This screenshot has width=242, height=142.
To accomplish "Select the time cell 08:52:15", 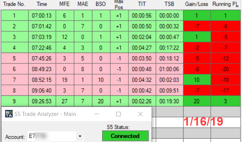I will (x=42, y=80).
